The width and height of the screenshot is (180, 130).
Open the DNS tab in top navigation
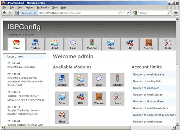130,44
